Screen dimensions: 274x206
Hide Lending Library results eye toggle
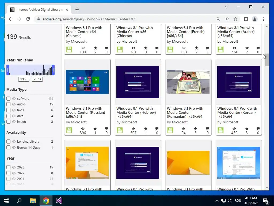click(x=14, y=141)
